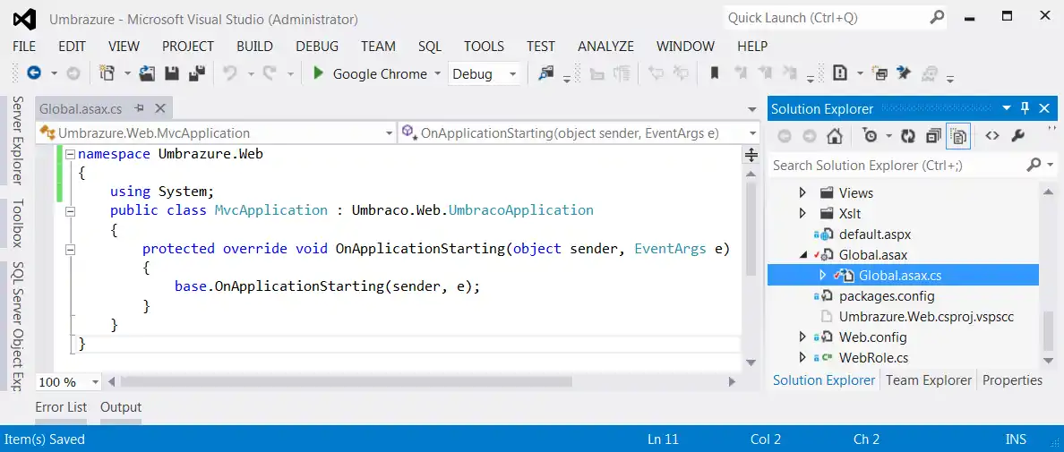The image size is (1064, 452).
Task: Refresh the Solution Explorer
Action: click(908, 136)
